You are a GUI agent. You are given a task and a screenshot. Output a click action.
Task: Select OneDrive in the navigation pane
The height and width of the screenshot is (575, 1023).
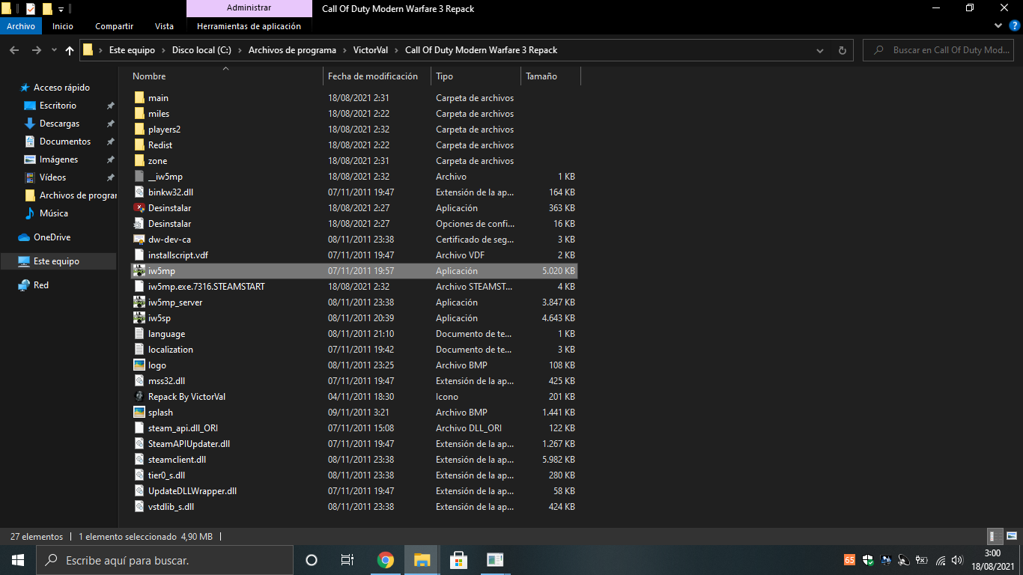pos(52,237)
